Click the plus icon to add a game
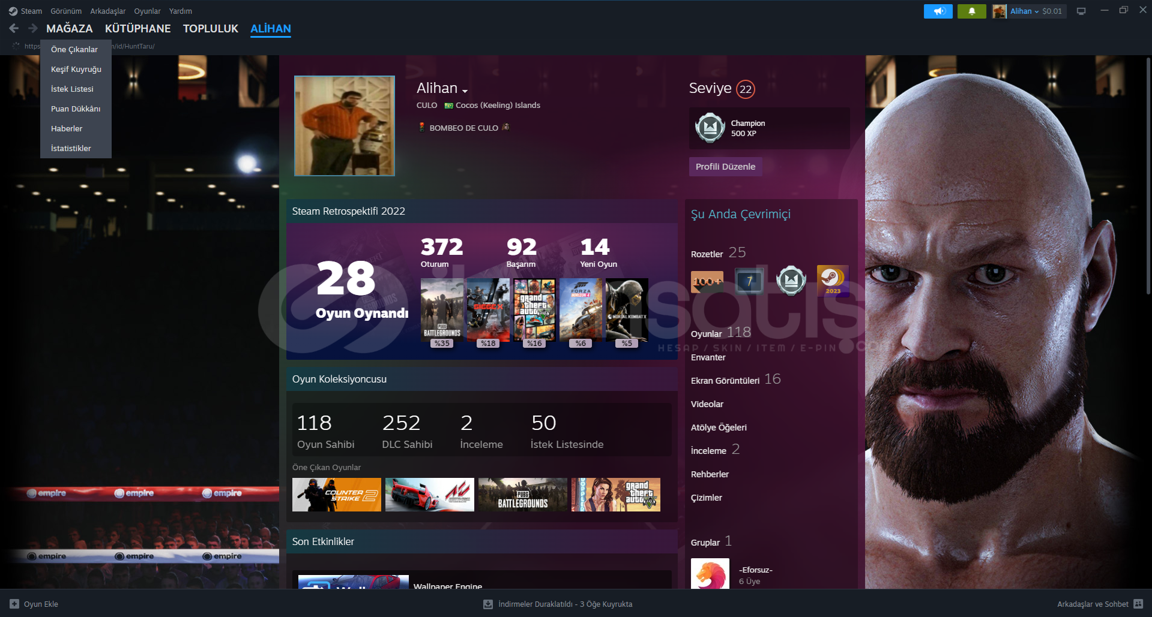 click(14, 604)
